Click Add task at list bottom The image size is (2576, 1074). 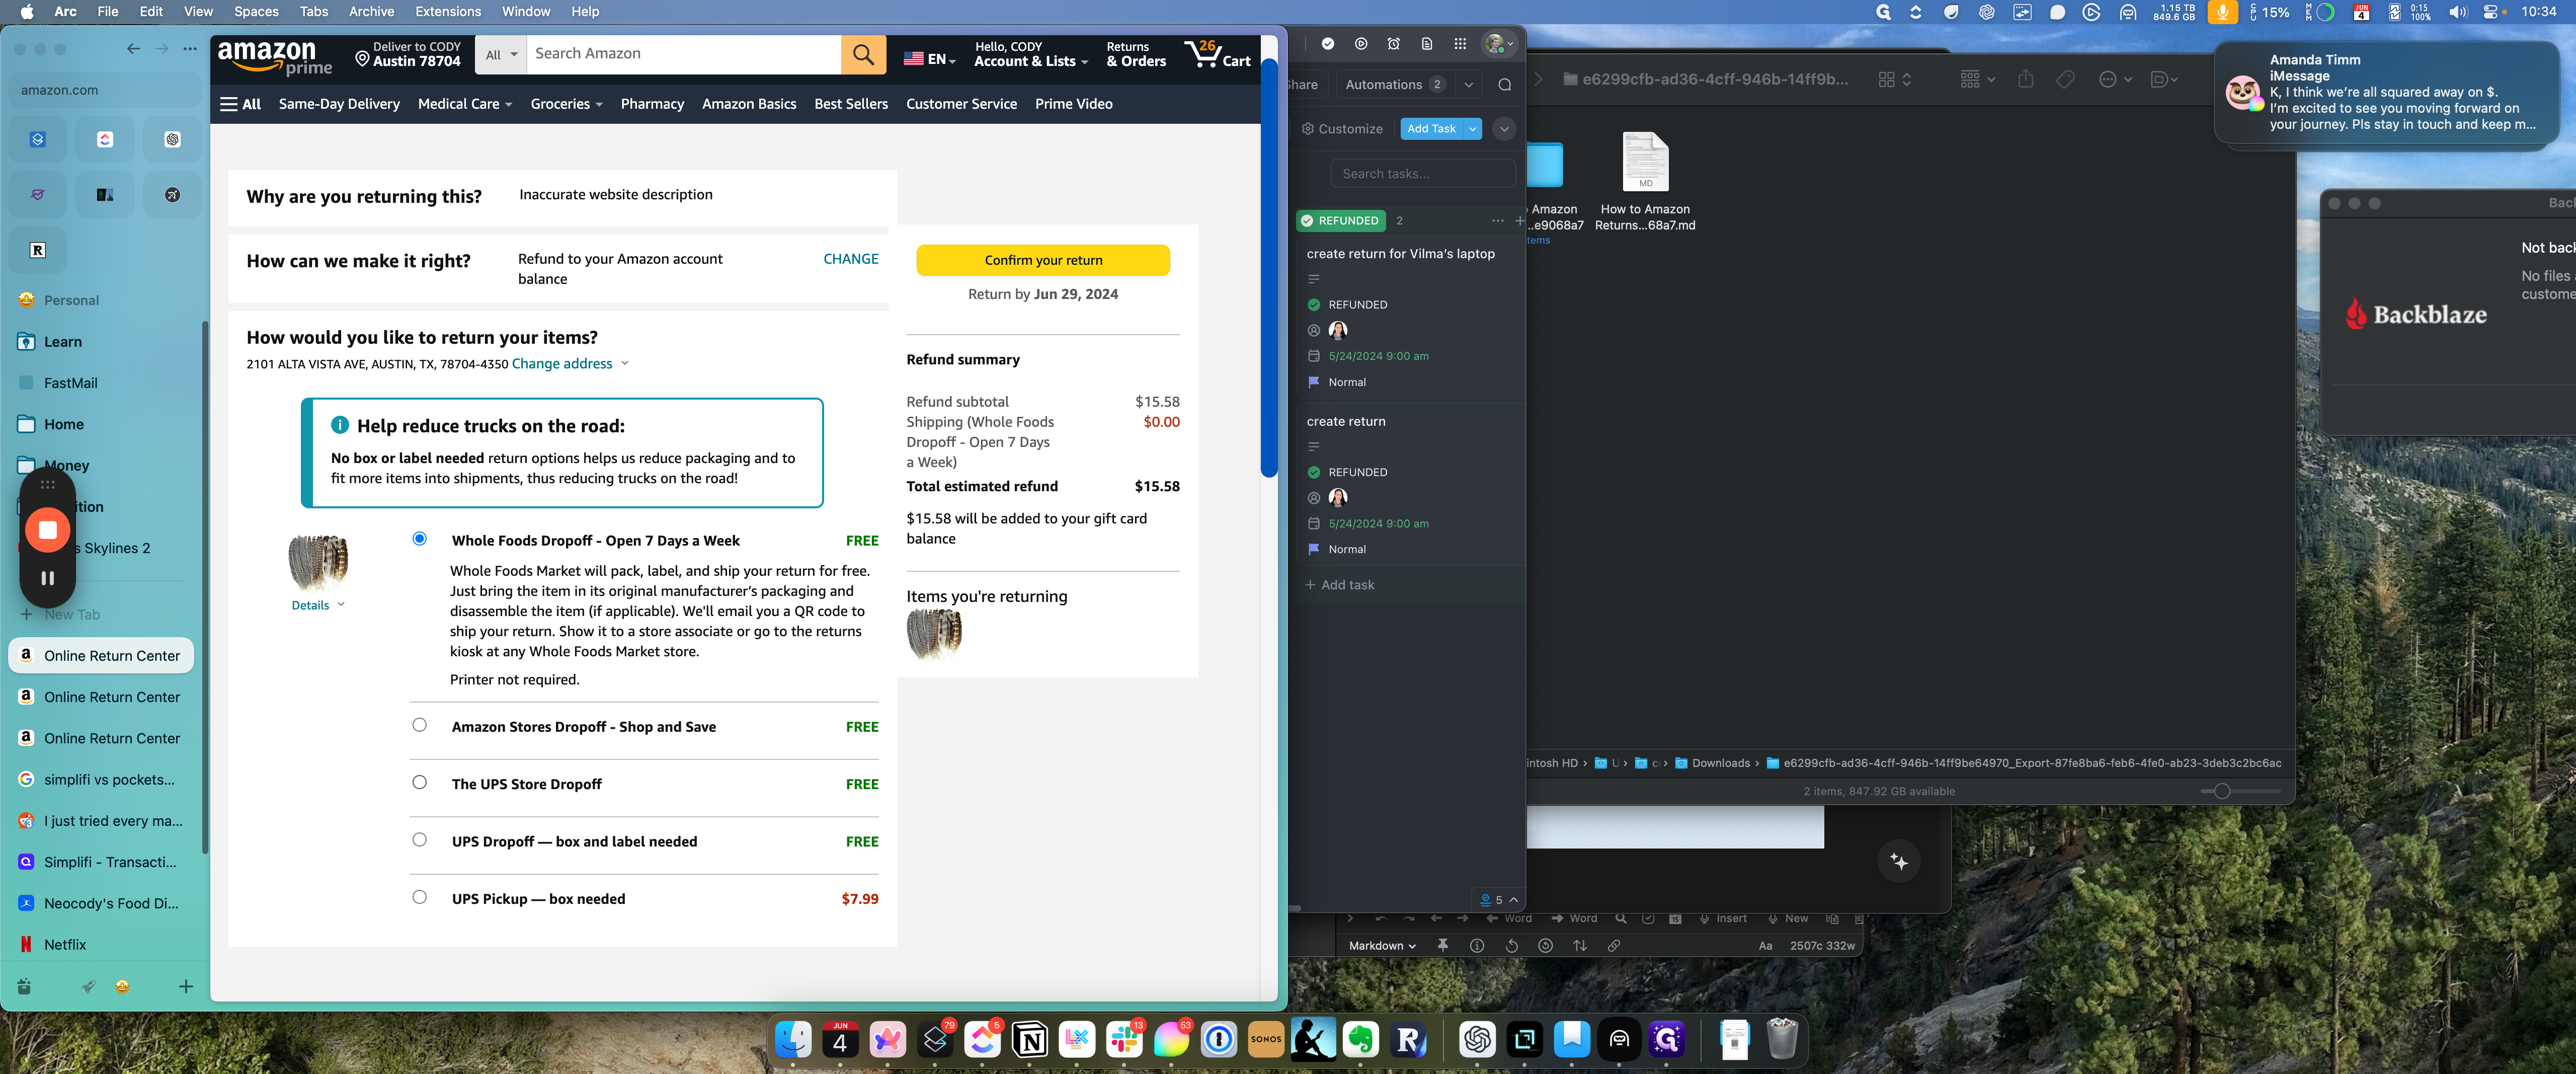1340,585
